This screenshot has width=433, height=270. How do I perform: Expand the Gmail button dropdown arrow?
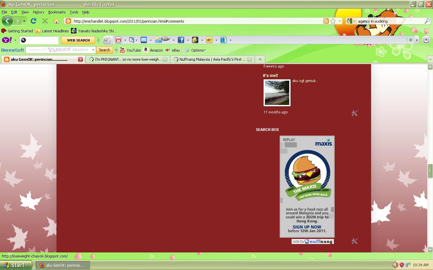[125, 40]
